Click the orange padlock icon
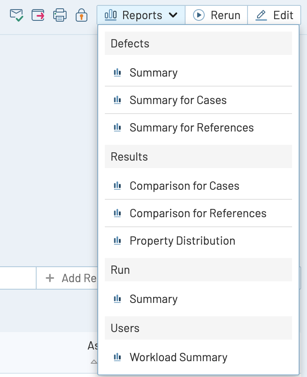The height and width of the screenshot is (377, 307). [82, 15]
